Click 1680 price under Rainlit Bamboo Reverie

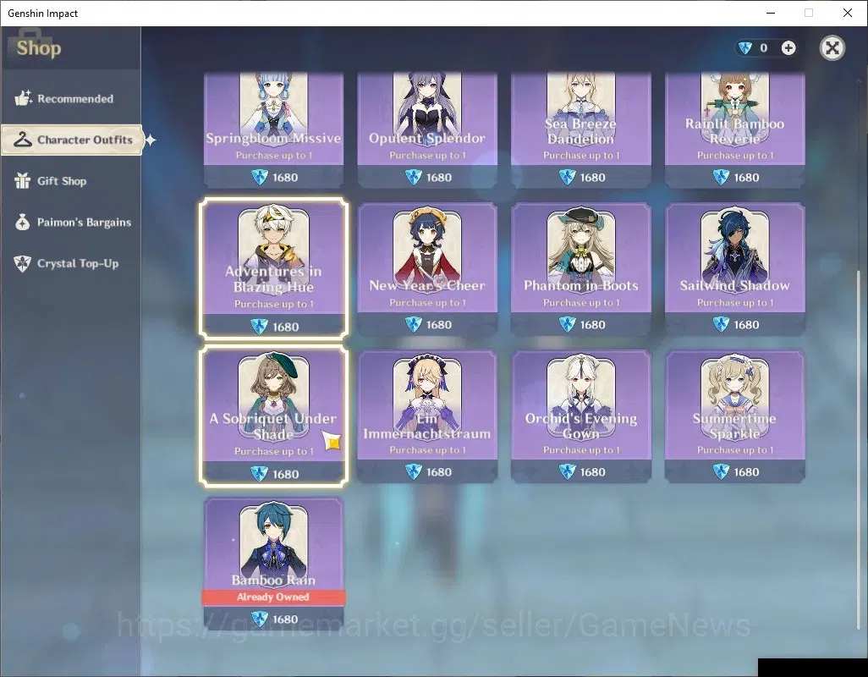point(746,178)
